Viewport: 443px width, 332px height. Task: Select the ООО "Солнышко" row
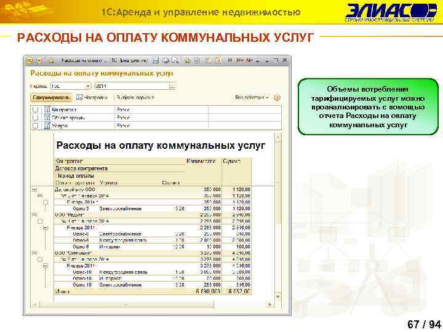153,253
